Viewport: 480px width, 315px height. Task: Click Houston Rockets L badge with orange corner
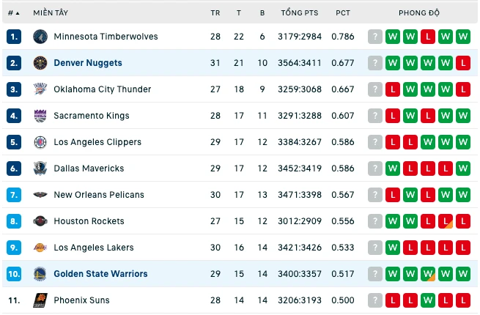tap(446, 221)
